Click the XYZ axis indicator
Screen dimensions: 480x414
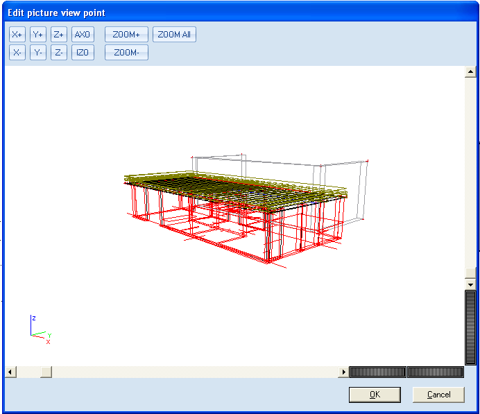coord(41,329)
